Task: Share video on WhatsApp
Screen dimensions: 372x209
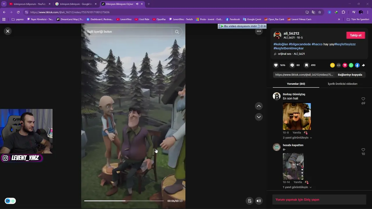Action: pos(351,65)
